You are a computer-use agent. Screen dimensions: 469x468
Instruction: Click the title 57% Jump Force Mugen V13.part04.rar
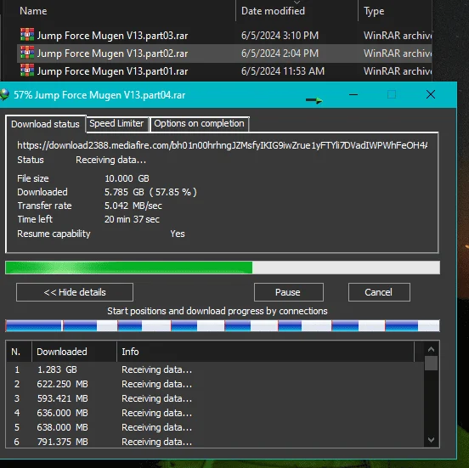click(99, 95)
